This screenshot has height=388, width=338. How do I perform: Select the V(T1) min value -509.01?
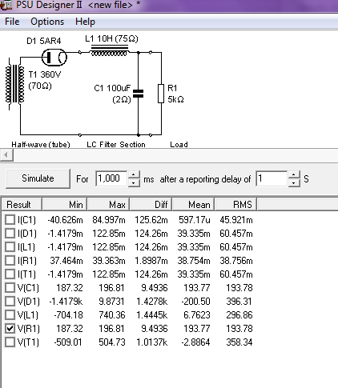tap(68, 342)
